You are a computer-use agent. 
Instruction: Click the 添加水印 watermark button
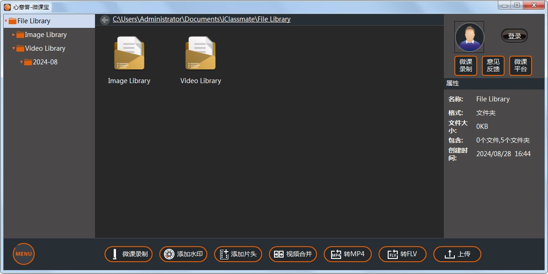pyautogui.click(x=184, y=254)
